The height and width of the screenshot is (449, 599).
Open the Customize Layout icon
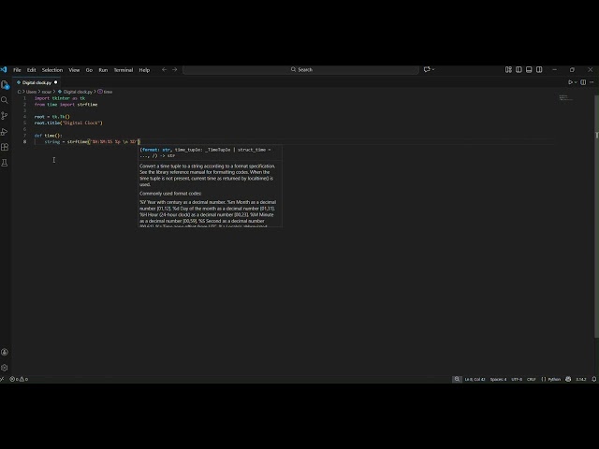tap(508, 69)
